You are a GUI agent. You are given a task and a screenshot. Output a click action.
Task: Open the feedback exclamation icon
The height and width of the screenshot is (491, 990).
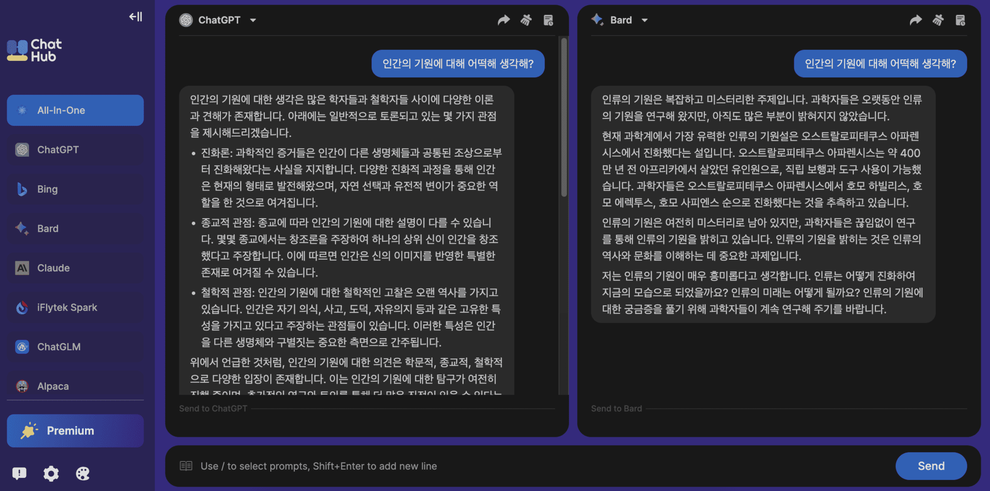click(19, 473)
